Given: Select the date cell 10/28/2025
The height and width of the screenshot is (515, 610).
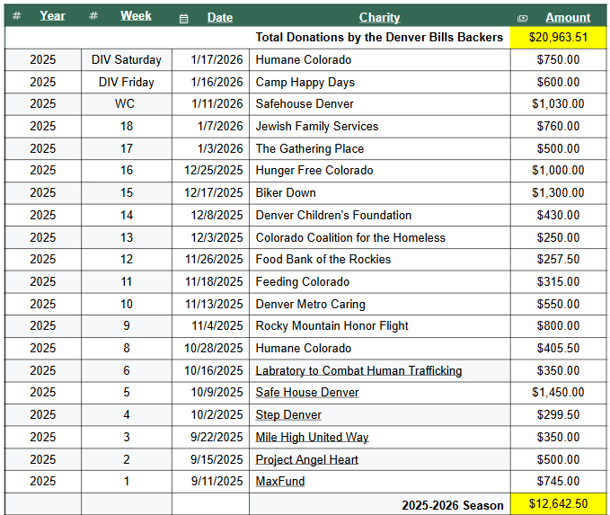Looking at the screenshot, I should (x=210, y=349).
